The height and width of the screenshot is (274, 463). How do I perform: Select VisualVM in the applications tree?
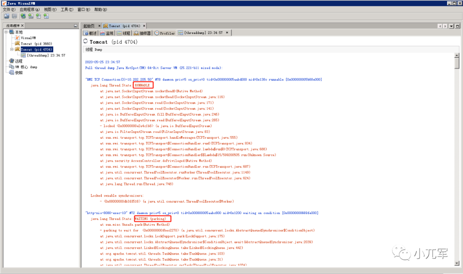(x=28, y=38)
